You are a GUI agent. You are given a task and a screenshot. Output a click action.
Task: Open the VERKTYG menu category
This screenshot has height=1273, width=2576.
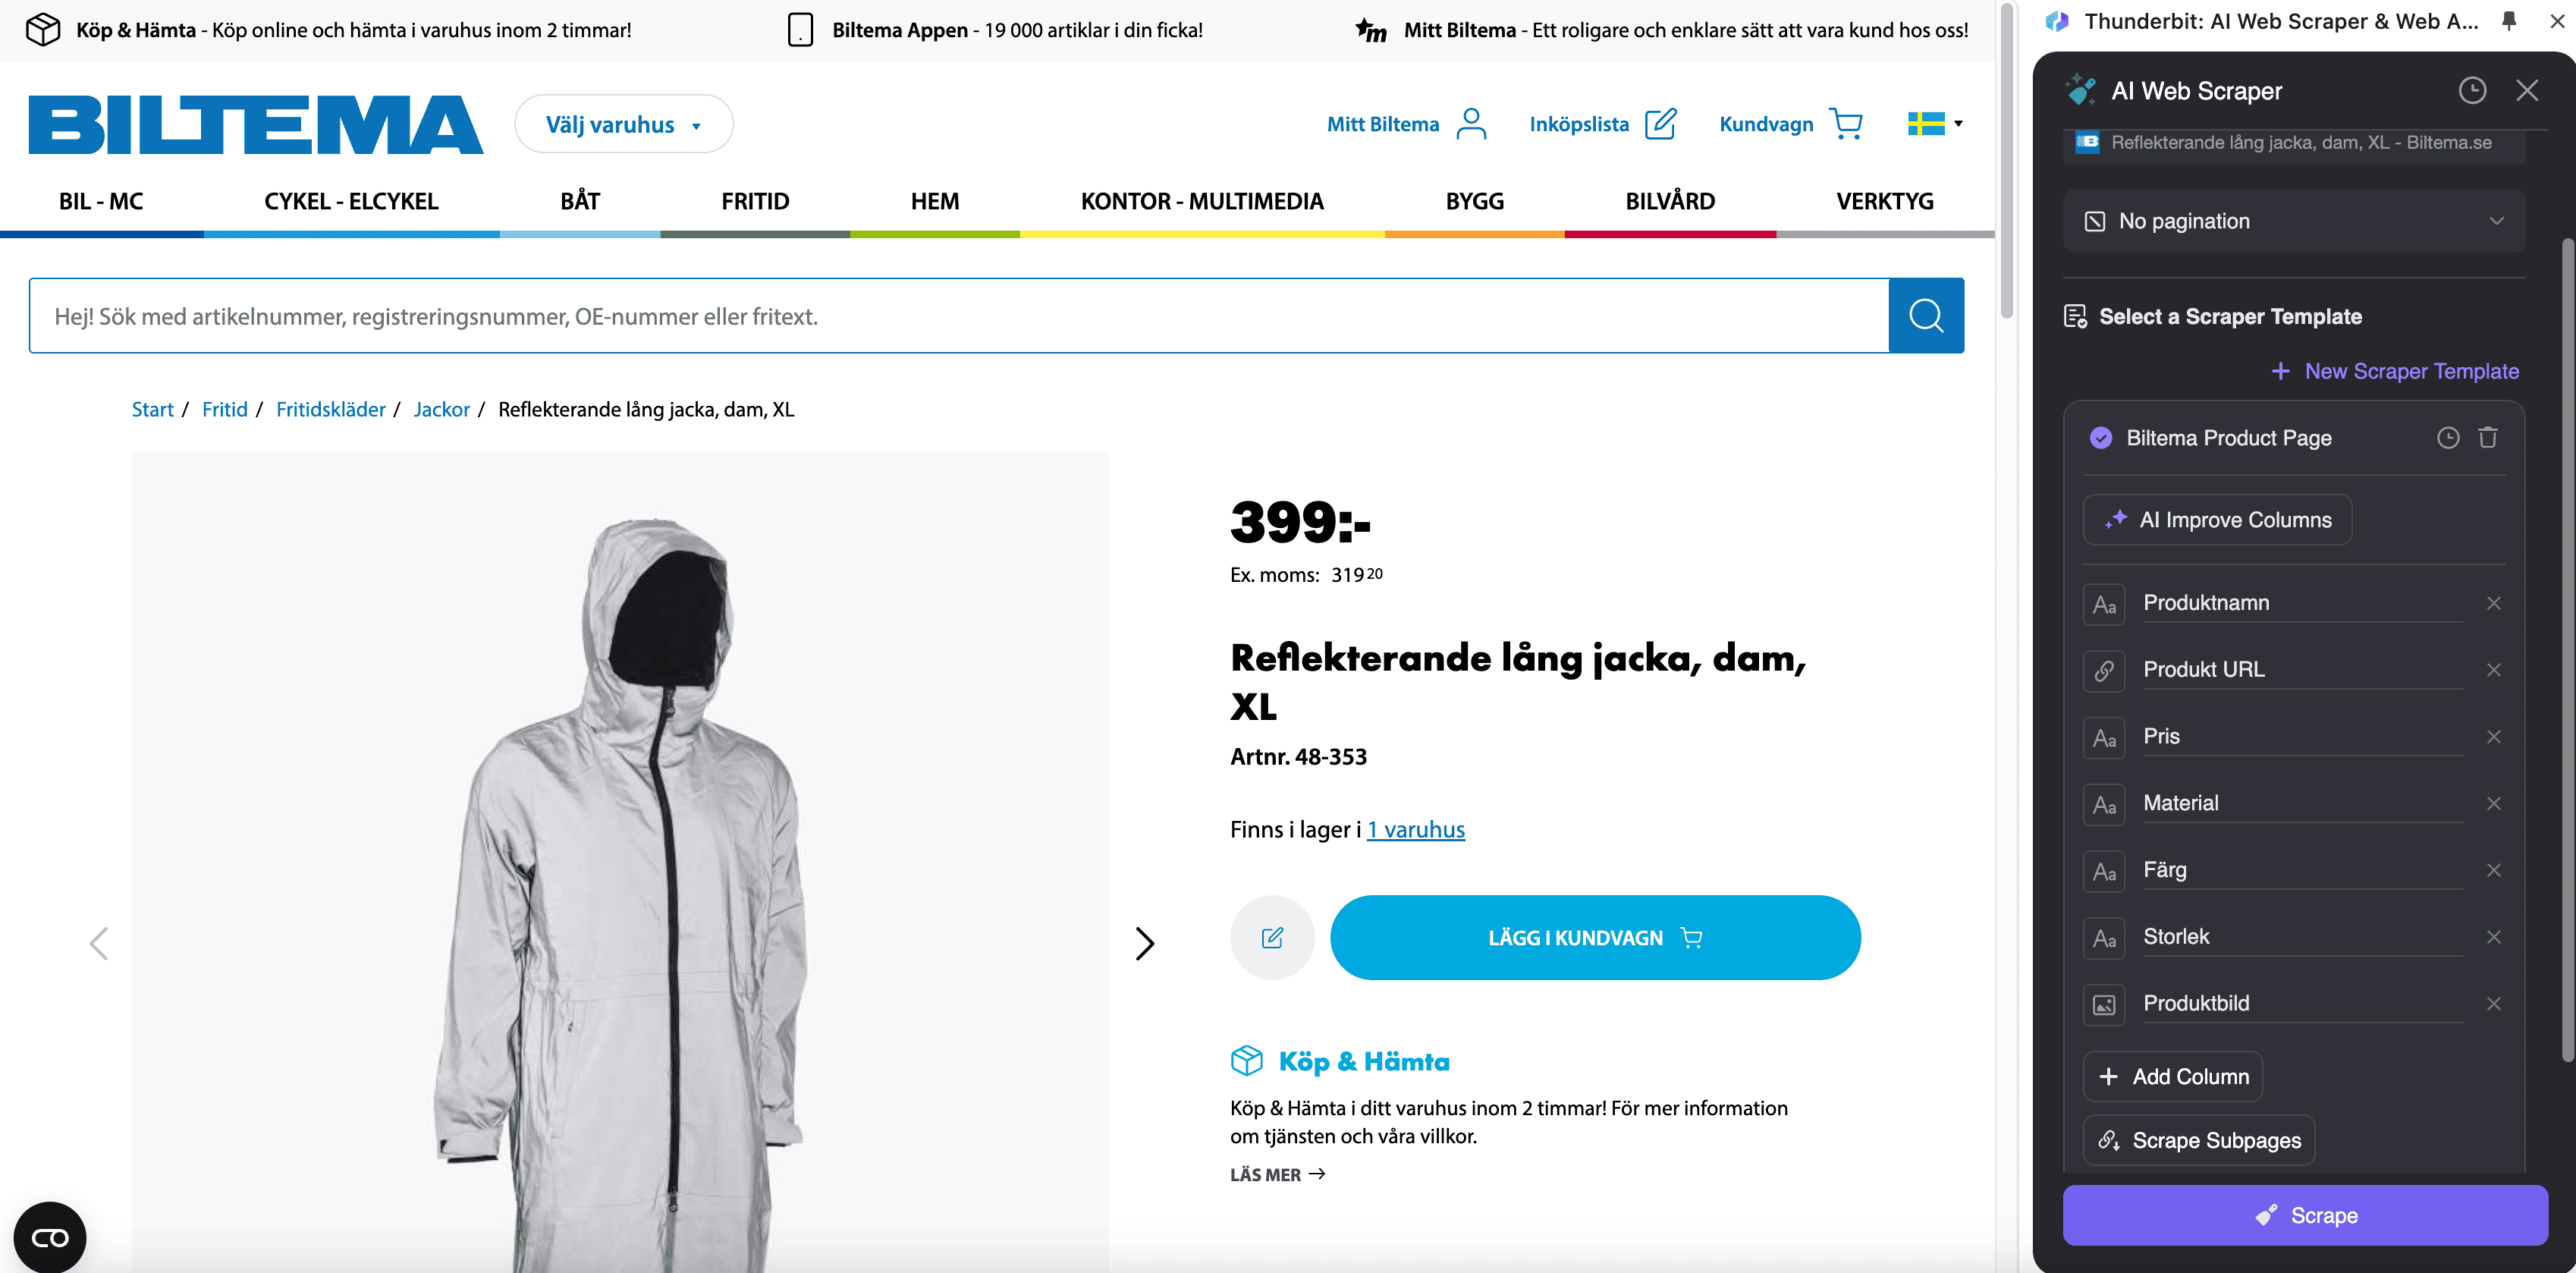1884,202
